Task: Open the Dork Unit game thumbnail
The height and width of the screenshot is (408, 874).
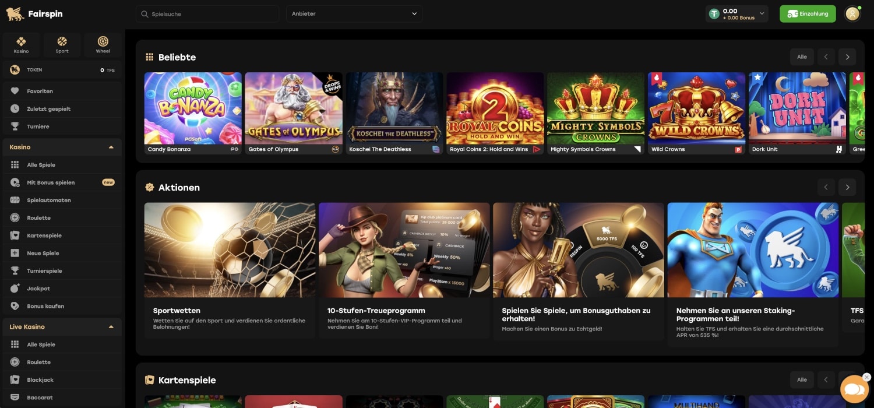Action: pos(798,113)
